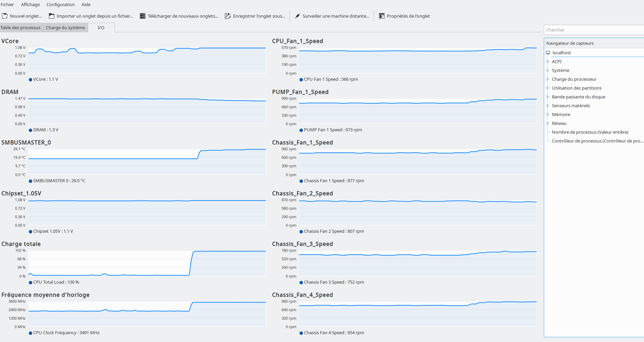The image size is (644, 342).
Task: Click the CPU Total Load legend dot
Action: tap(31, 283)
